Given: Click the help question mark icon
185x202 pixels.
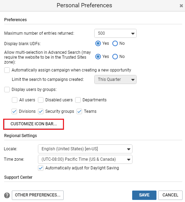Looking at the screenshot, I should tap(7, 195).
